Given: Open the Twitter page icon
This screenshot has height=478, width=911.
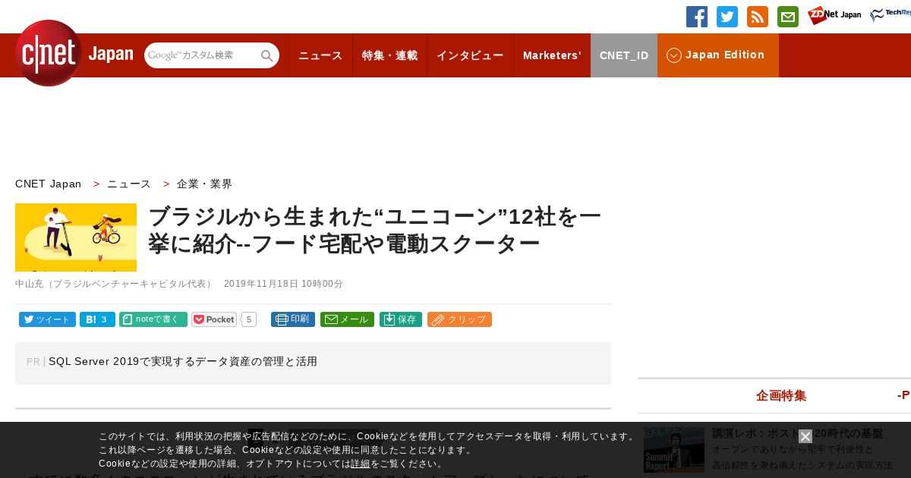Looking at the screenshot, I should click(x=727, y=17).
